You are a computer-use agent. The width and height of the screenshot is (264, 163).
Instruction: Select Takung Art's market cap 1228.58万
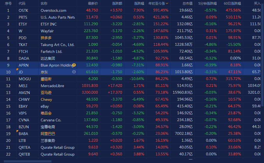184,44
